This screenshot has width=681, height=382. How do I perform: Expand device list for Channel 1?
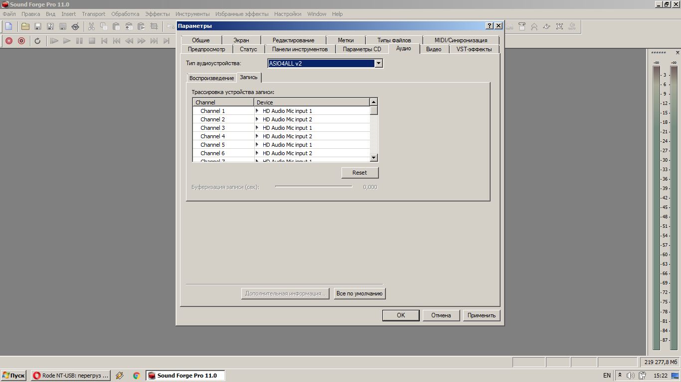click(257, 111)
